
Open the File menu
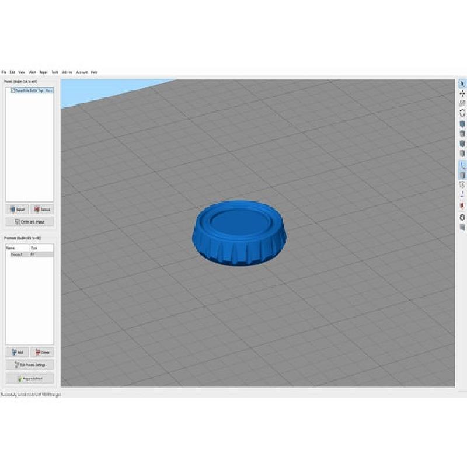tap(4, 72)
